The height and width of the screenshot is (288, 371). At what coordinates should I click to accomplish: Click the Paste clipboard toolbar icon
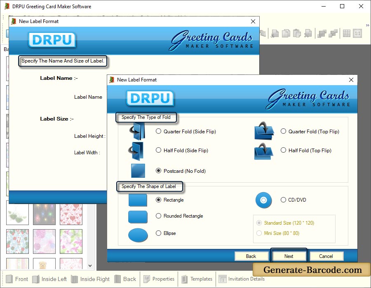click(x=297, y=33)
